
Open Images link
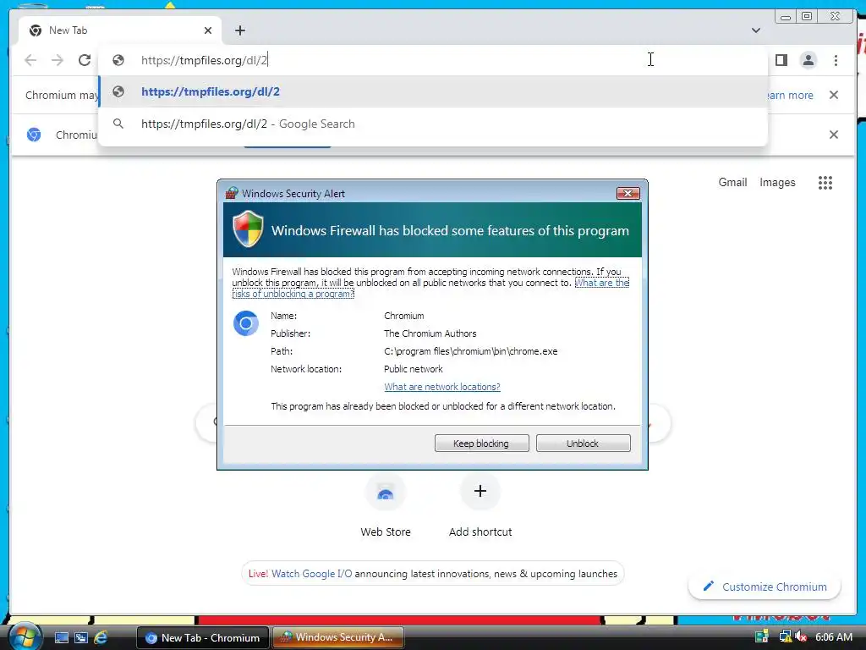(777, 183)
